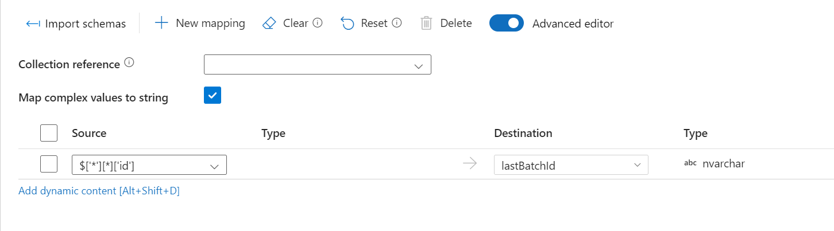This screenshot has height=231, width=834.
Task: Check the select-all box in the header row
Action: tap(49, 133)
